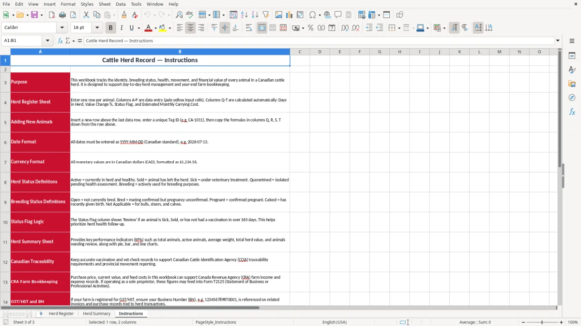Click the Insert Comment icon

click(x=338, y=15)
